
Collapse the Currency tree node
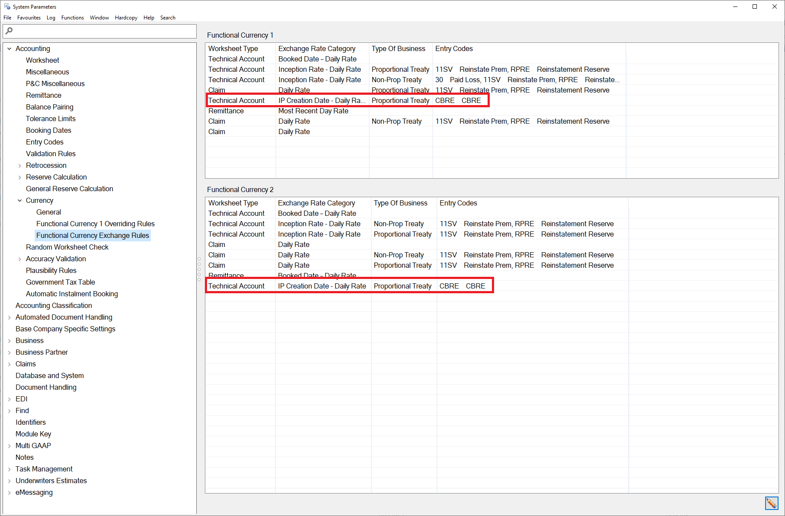coord(20,201)
